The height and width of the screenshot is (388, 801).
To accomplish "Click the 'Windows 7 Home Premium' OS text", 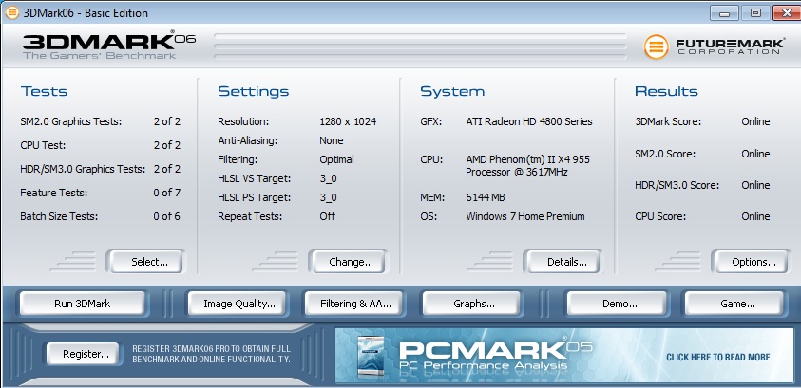I will pos(525,216).
